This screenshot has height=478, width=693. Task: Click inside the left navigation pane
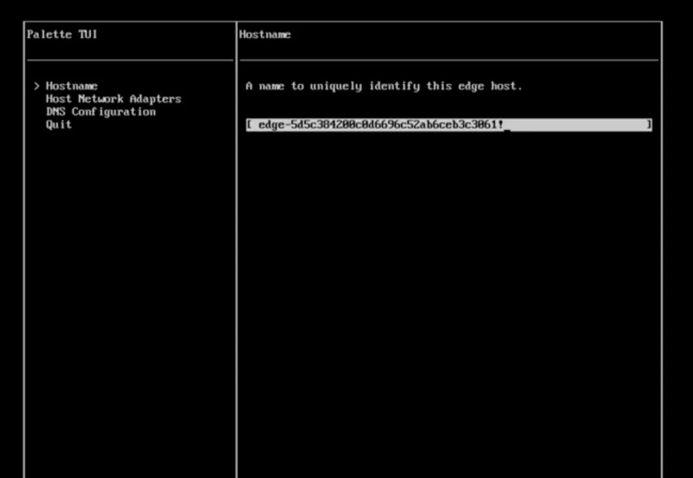pos(128,241)
